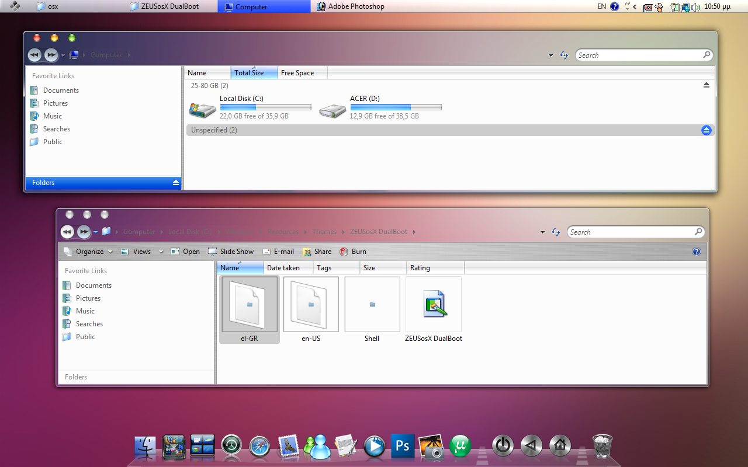Open Searches in DualBoot window sidebar
The height and width of the screenshot is (467, 748).
(89, 324)
